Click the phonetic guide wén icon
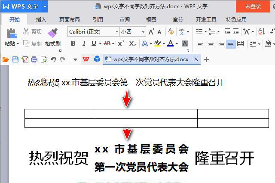Screen dimensions: 275x183 [x=182, y=31]
